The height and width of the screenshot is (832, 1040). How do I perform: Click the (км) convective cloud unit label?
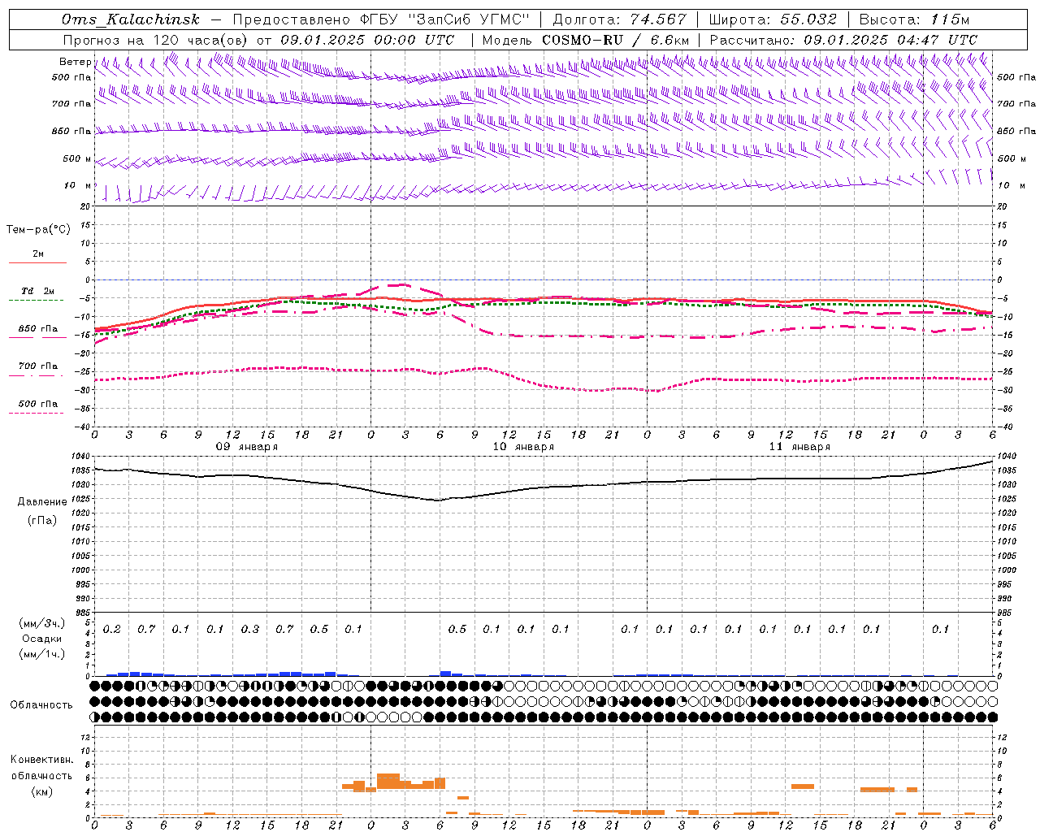coord(42,791)
